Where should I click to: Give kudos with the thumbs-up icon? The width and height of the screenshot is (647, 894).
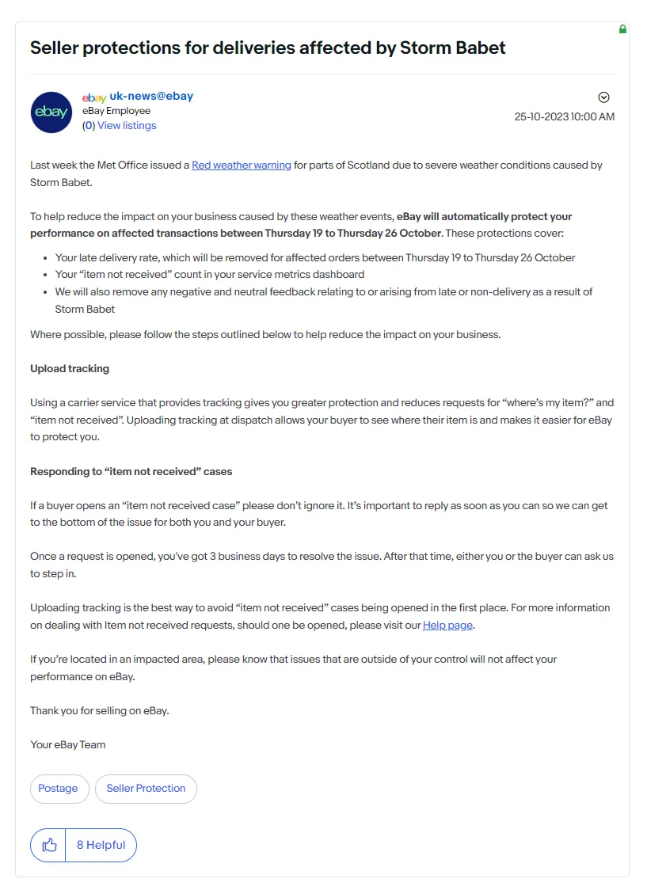point(49,845)
